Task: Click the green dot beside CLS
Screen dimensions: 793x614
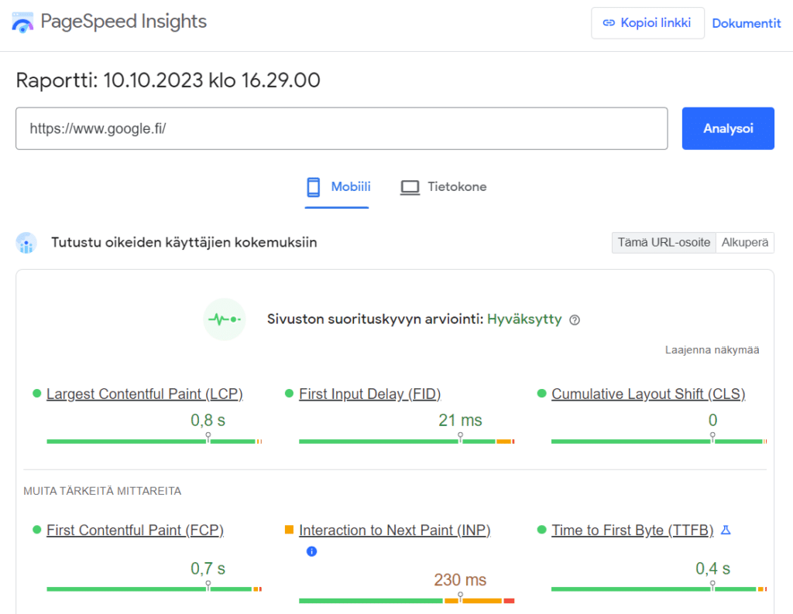Action: [x=541, y=394]
